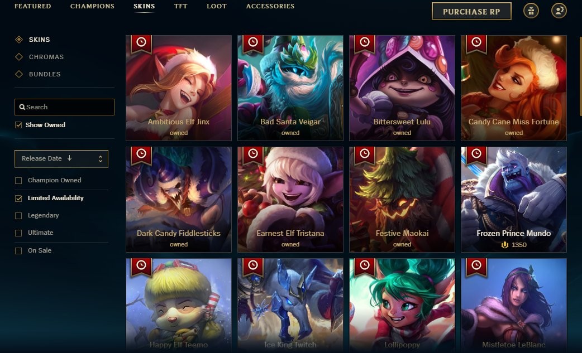This screenshot has height=353, width=582.
Task: Open the Release Date sort dropdown
Action: point(61,159)
